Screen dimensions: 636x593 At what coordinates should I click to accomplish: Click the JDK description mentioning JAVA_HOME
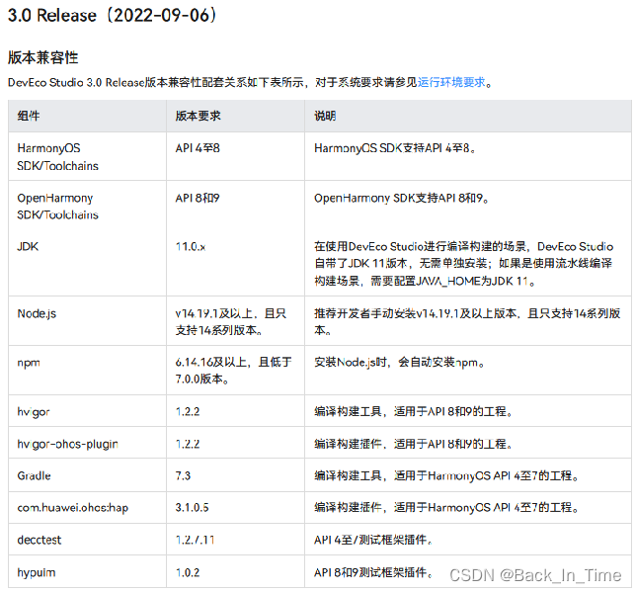click(x=463, y=264)
